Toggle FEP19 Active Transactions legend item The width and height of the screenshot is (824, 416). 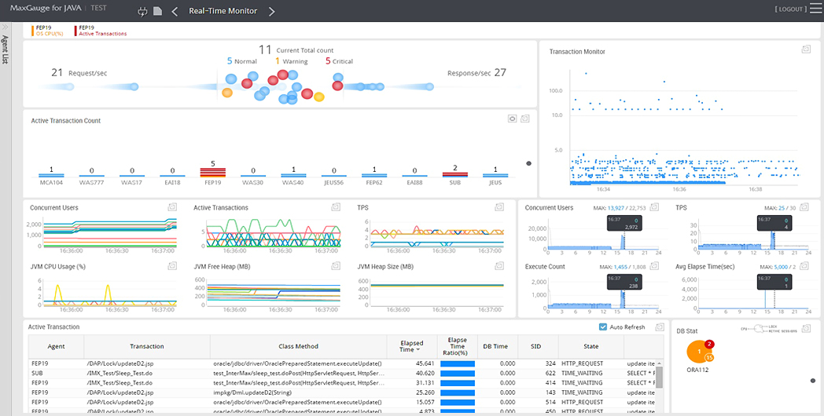click(101, 31)
